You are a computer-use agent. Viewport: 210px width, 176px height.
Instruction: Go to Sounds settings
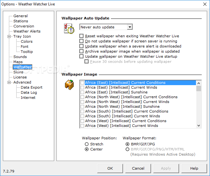(x=20, y=57)
